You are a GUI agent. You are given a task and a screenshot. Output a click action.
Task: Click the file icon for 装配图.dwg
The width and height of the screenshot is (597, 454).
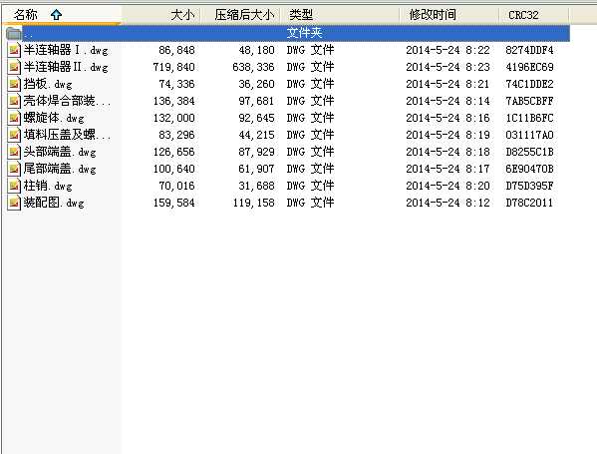click(x=14, y=203)
